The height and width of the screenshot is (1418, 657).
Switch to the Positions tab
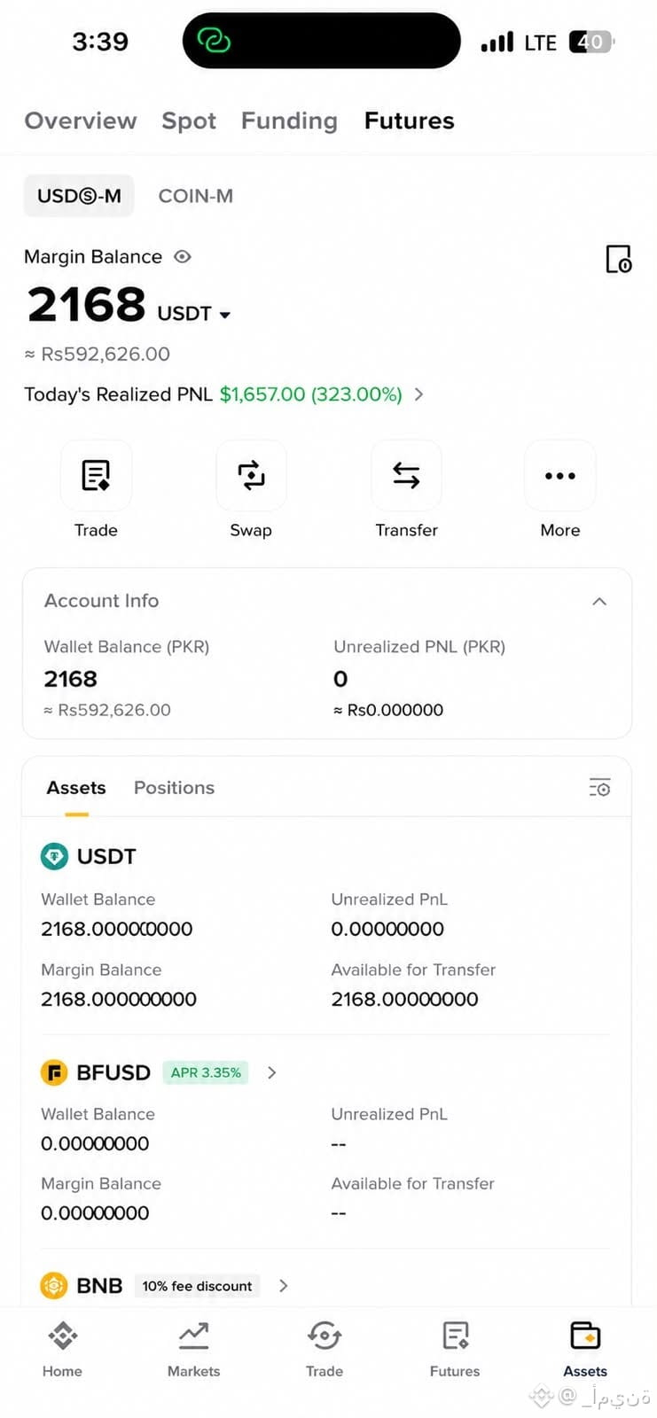coord(174,787)
